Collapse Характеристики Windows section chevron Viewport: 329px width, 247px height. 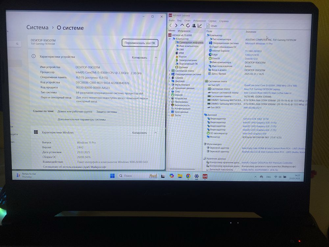coord(156,133)
